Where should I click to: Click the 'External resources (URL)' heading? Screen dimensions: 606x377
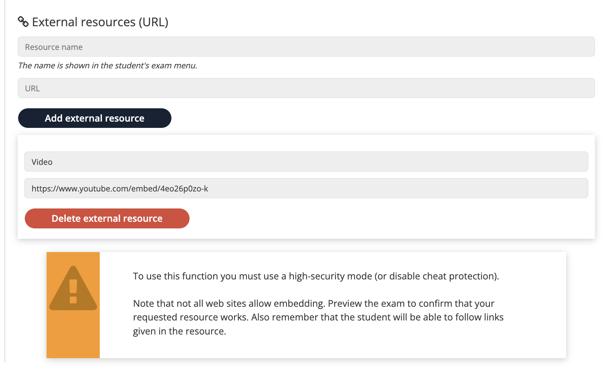point(100,22)
